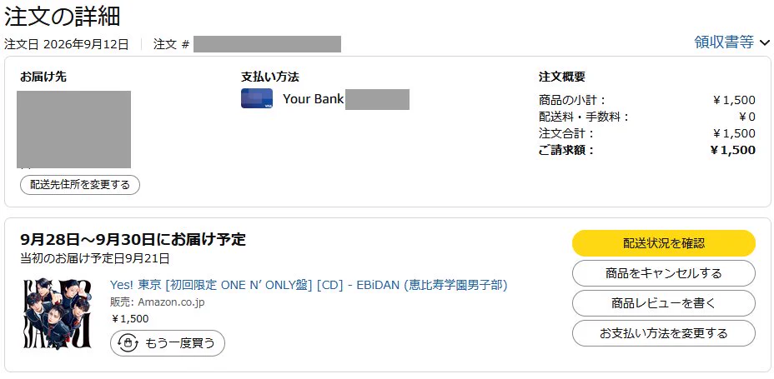774x379 pixels.
Task: Cancel item via 商品をキャンセルする
Action: 663,273
